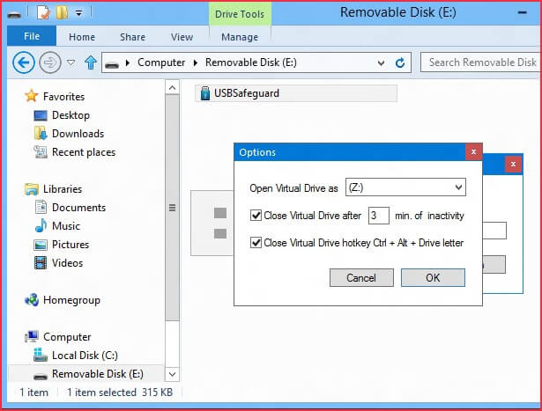
Task: Click the sidebar scroll up arrow
Action: pos(172,88)
